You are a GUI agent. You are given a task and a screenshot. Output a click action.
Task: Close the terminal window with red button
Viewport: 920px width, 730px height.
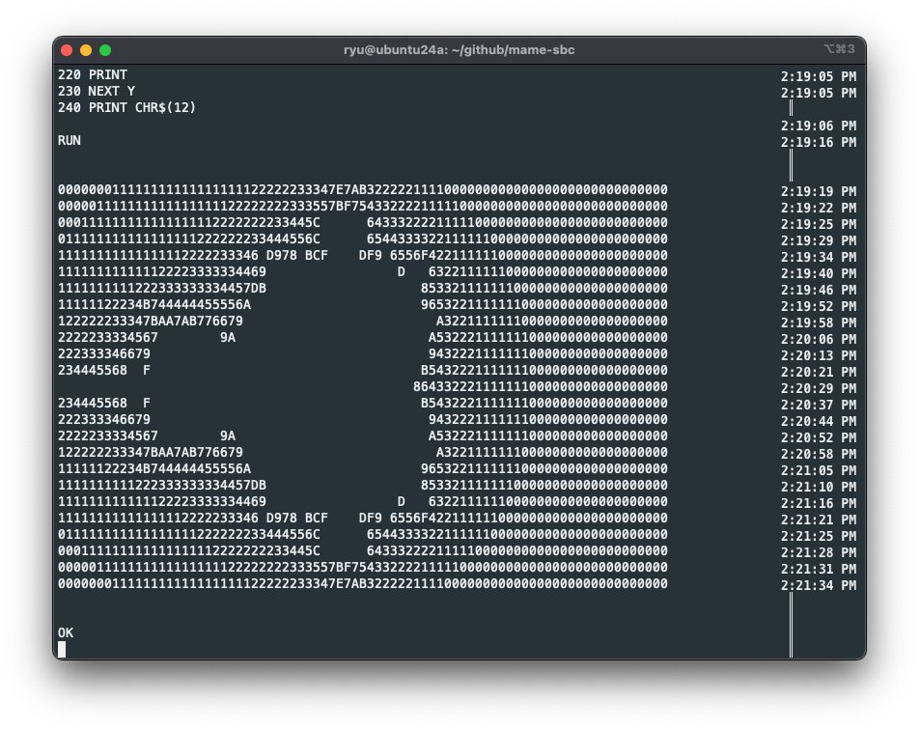67,50
